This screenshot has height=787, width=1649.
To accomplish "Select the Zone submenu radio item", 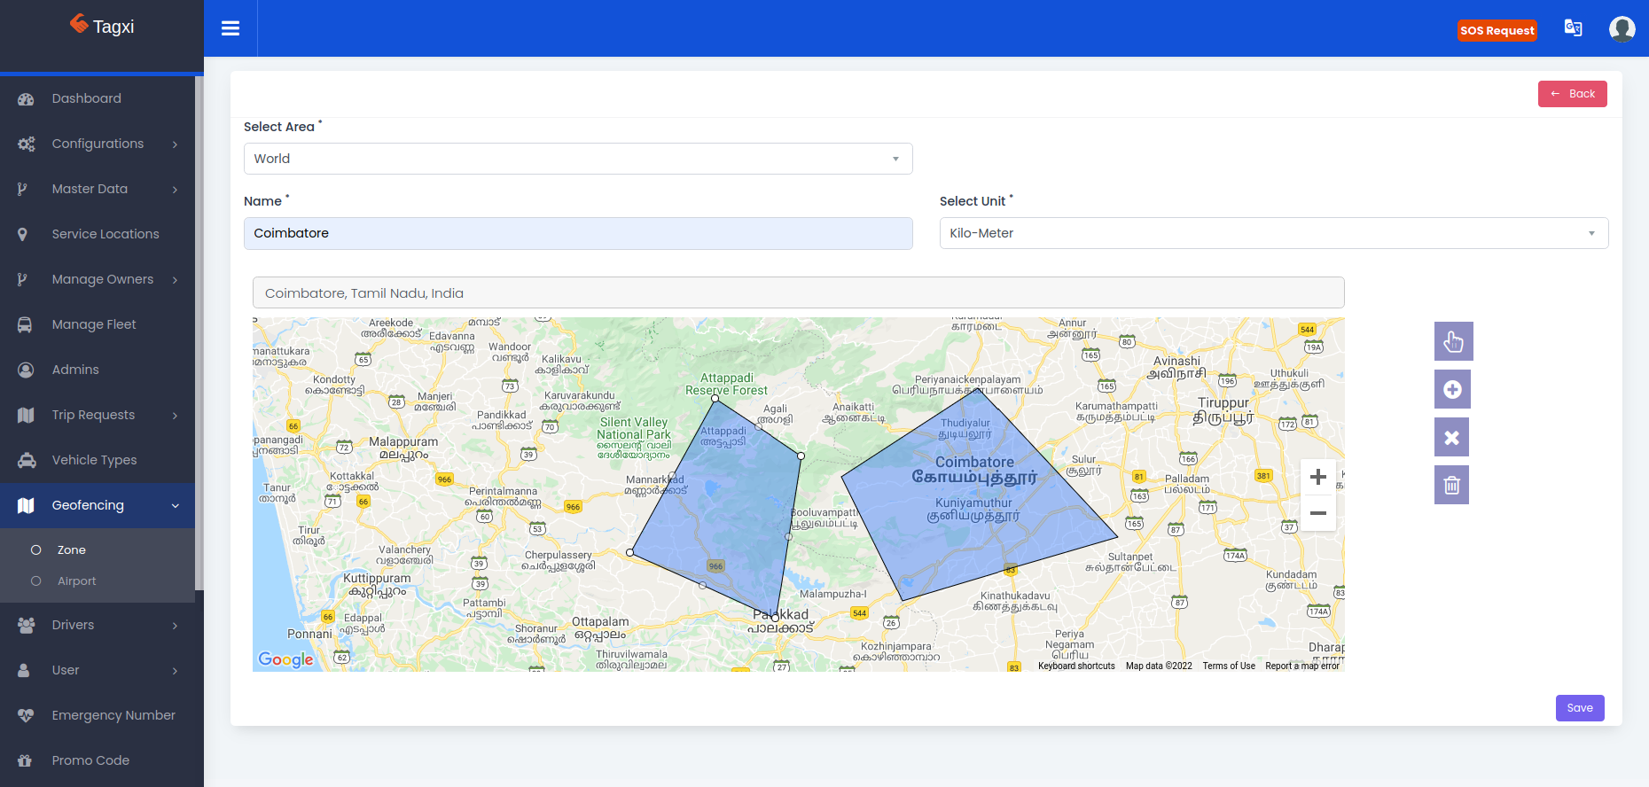I will click(x=72, y=550).
